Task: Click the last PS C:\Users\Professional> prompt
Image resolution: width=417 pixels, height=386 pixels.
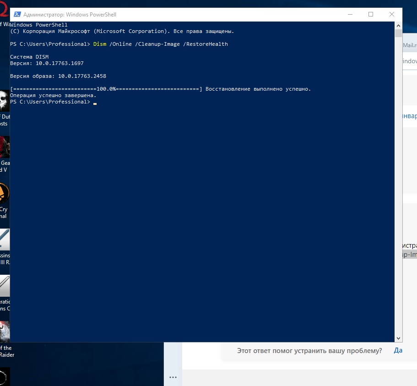Action: tap(50, 102)
